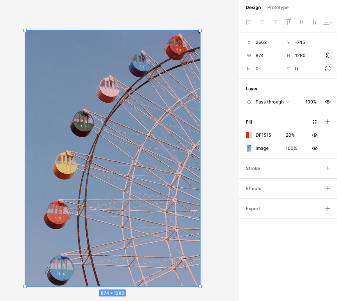The image size is (337, 301).
Task: Hide the DF1515 fill
Action: pos(315,135)
